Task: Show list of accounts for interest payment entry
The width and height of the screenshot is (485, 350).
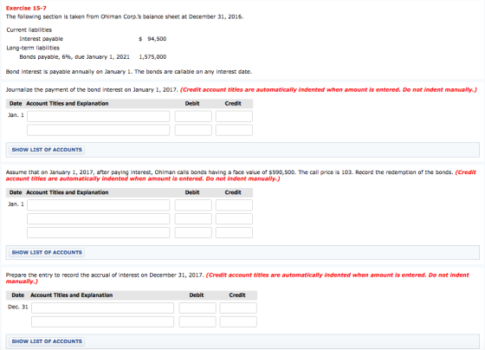Action: point(47,150)
